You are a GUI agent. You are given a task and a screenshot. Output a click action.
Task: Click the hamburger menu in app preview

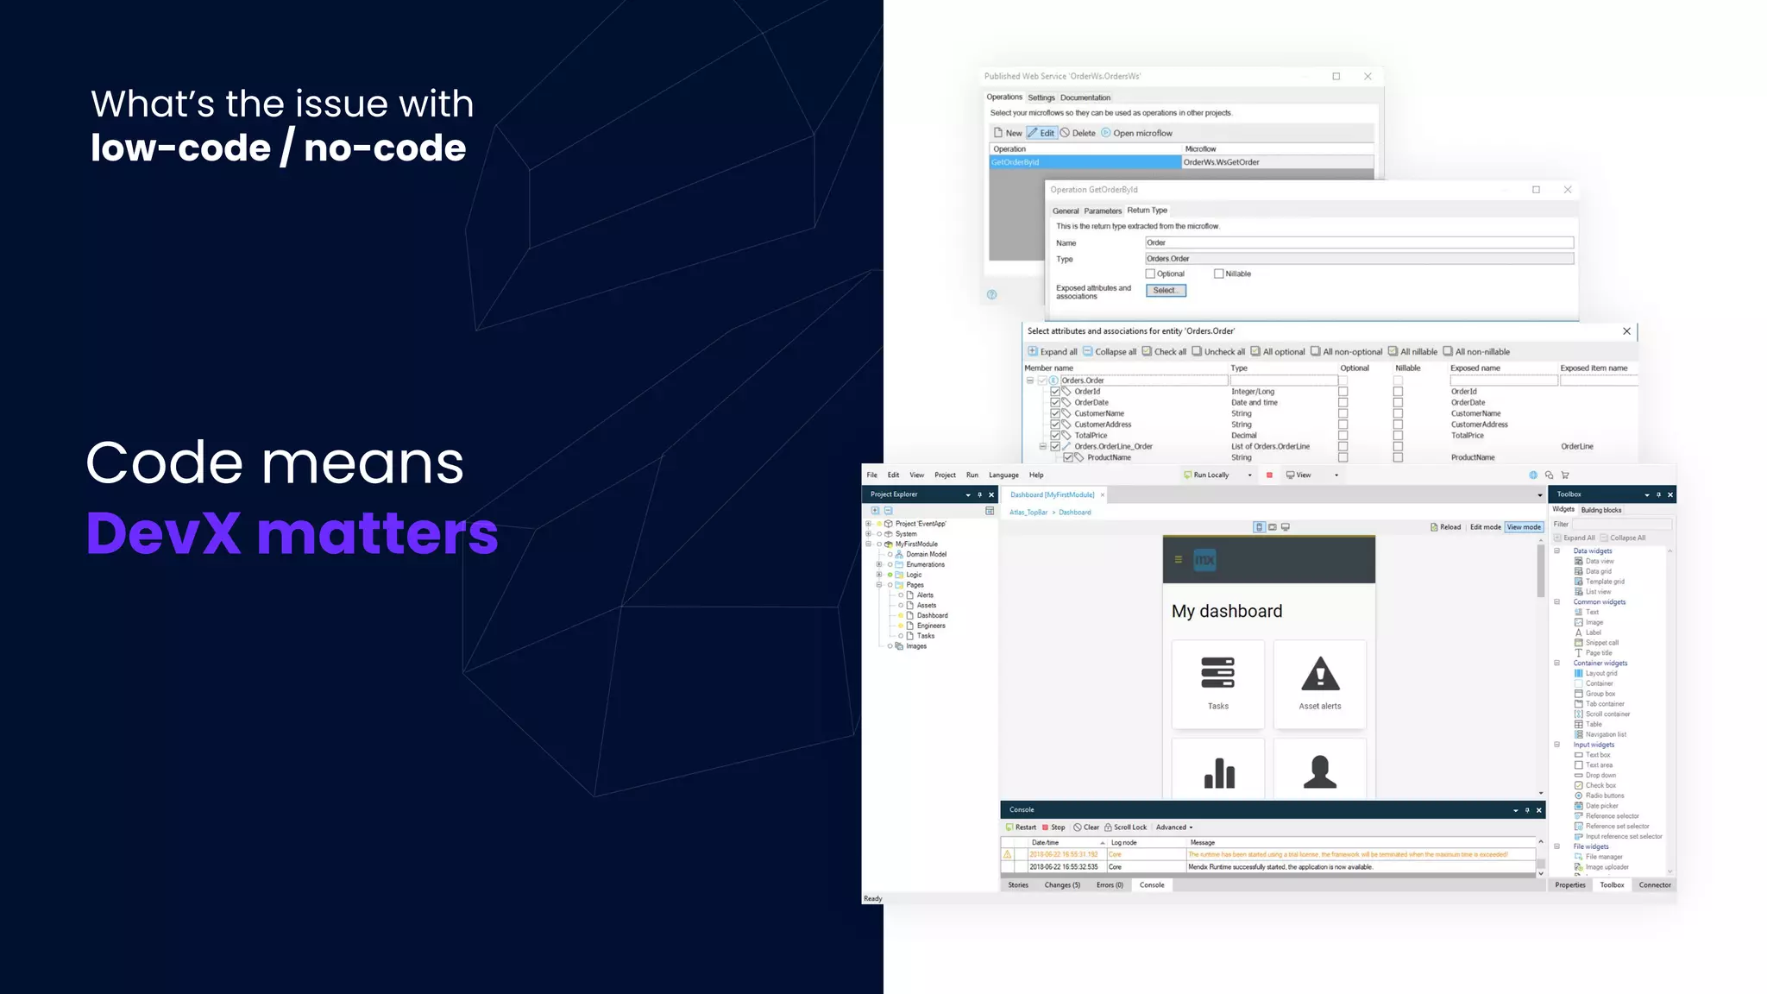coord(1178,560)
